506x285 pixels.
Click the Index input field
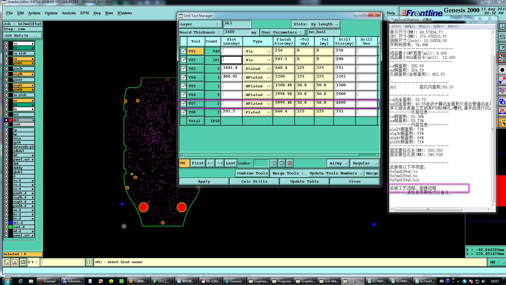[x=261, y=163]
